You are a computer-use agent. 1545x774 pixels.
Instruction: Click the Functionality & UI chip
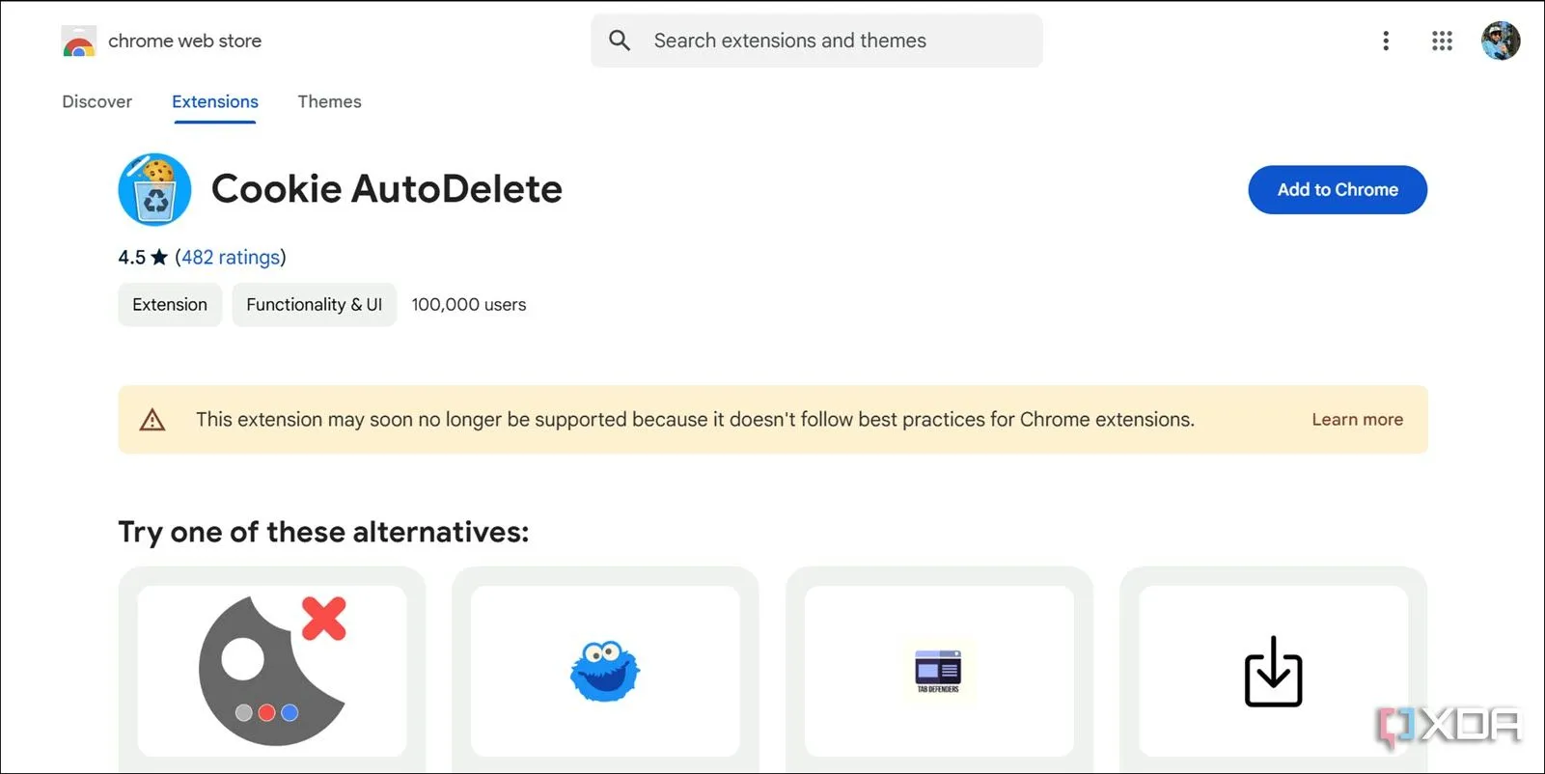(x=314, y=305)
